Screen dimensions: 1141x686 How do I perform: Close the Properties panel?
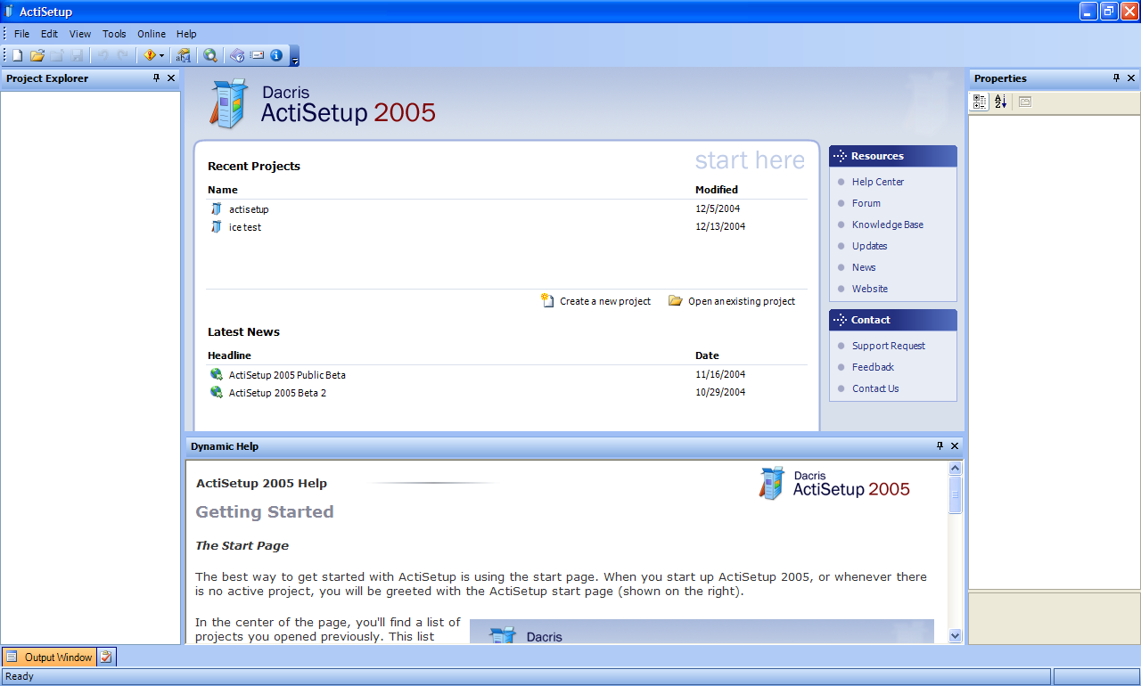(x=1131, y=78)
